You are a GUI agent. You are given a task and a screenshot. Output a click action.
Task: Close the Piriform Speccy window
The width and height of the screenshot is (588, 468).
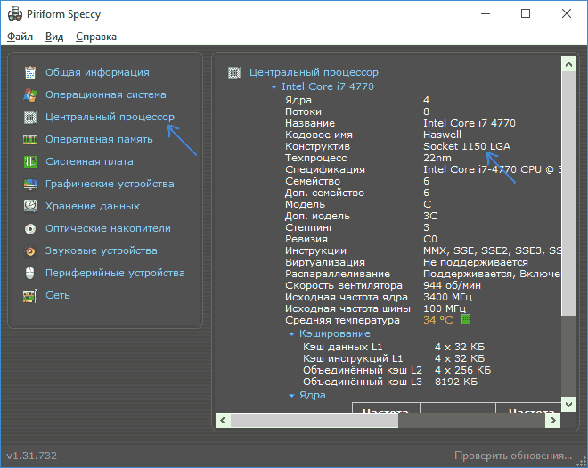(x=567, y=13)
